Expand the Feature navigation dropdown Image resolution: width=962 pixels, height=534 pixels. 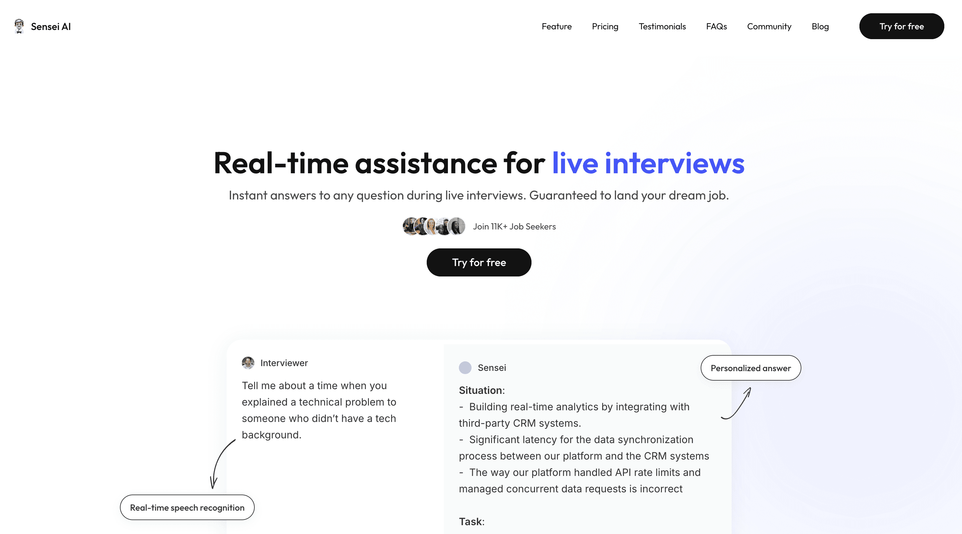pos(556,26)
